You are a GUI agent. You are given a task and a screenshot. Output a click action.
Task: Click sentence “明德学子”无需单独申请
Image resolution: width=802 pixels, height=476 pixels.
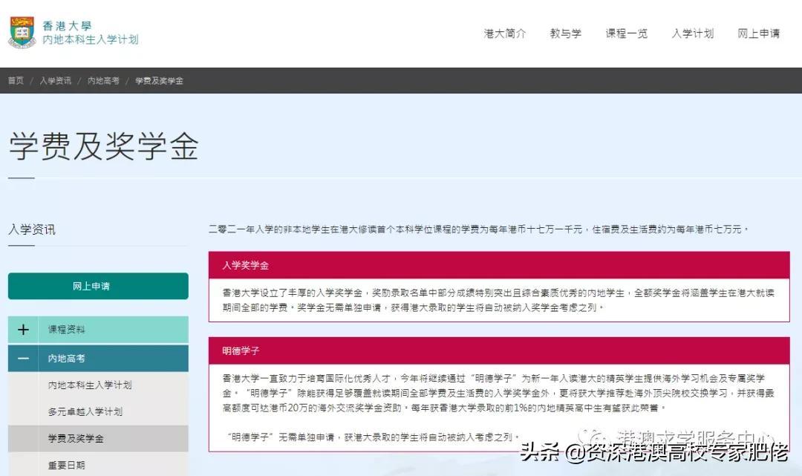pyautogui.click(x=374, y=437)
